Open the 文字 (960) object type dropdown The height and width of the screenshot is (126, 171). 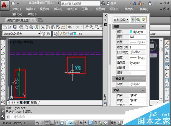click(x=121, y=20)
